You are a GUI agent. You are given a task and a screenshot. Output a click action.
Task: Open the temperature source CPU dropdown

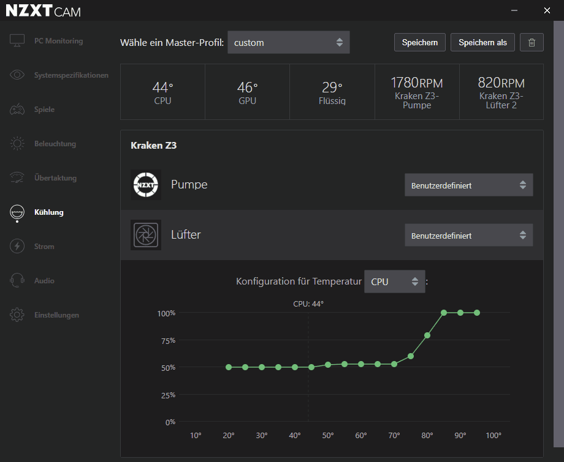(395, 281)
